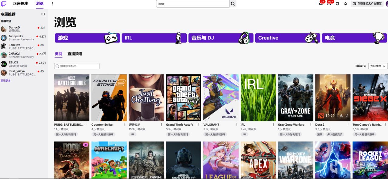
Task: Open funnymike's channel in sidebar
Action: (24, 38)
